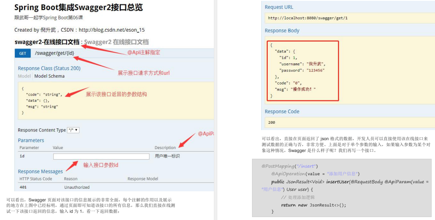Click the Unauthorized reason cell
Image resolution: width=435 pixels, height=220 pixels.
[x=77, y=187]
